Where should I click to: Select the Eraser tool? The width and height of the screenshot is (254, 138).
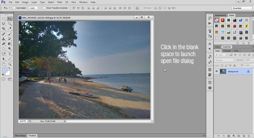(x=4, y=44)
